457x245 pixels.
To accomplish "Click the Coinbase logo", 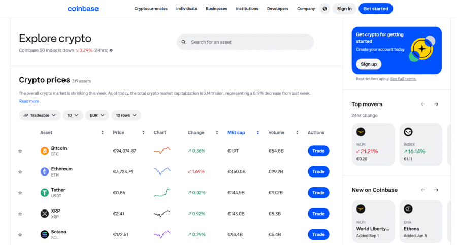I will pyautogui.click(x=83, y=9).
